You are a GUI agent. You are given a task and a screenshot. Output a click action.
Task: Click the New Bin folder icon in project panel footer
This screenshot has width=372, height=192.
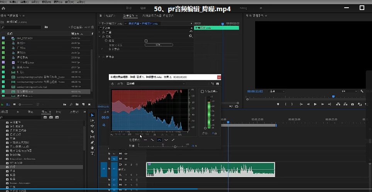pos(77,104)
